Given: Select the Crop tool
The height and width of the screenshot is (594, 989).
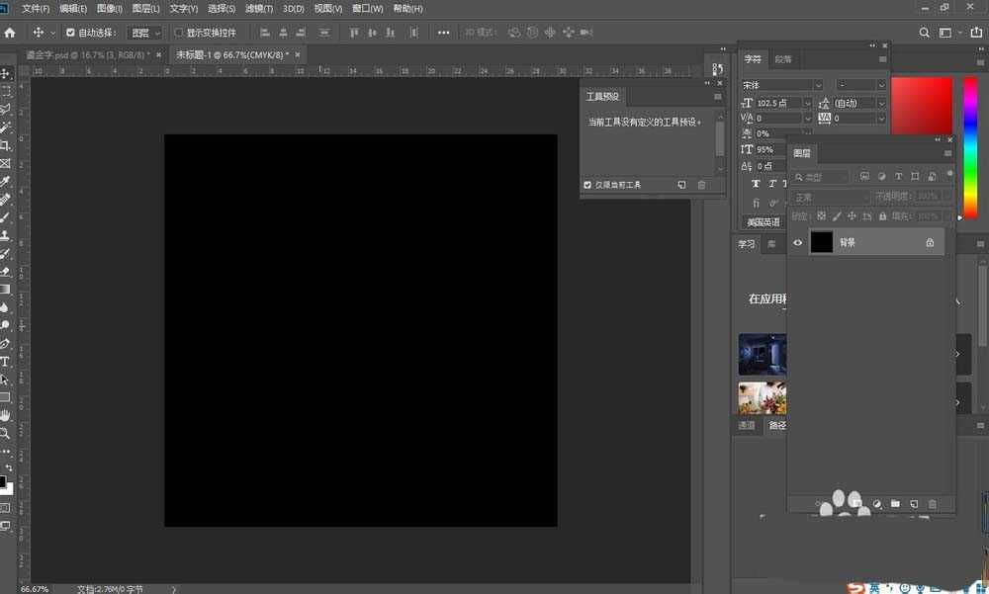Looking at the screenshot, I should pyautogui.click(x=7, y=145).
